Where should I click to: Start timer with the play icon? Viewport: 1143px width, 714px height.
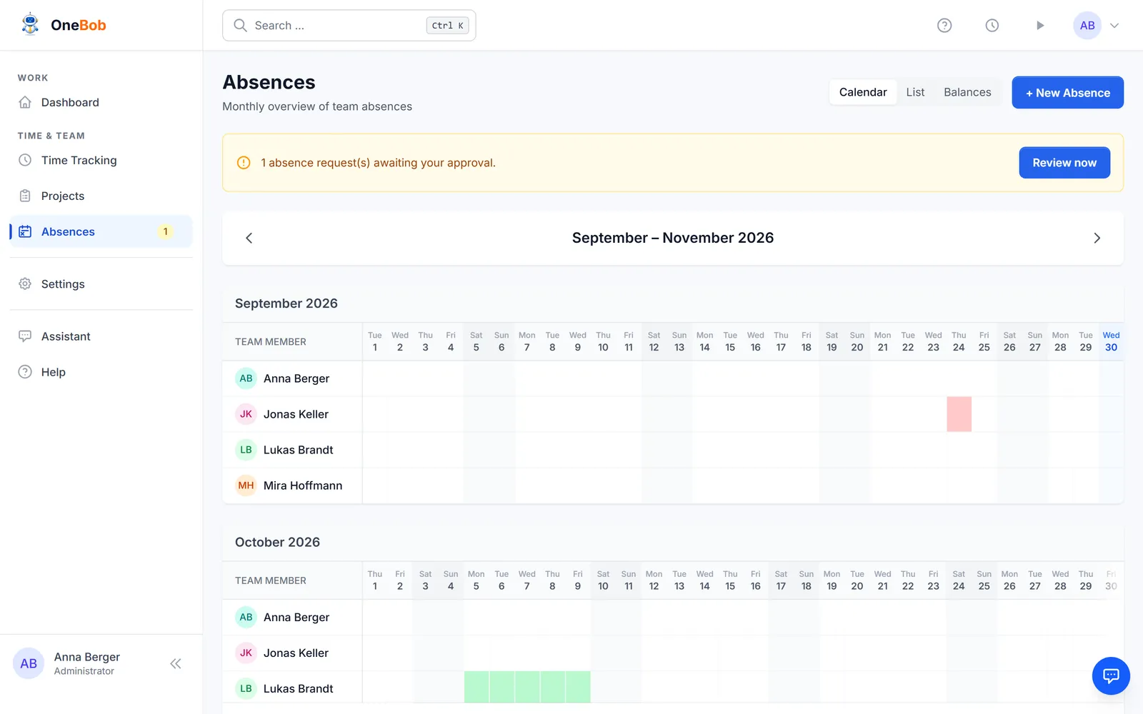pyautogui.click(x=1040, y=25)
